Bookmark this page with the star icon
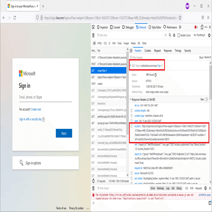The width and height of the screenshot is (212, 212). (180, 18)
